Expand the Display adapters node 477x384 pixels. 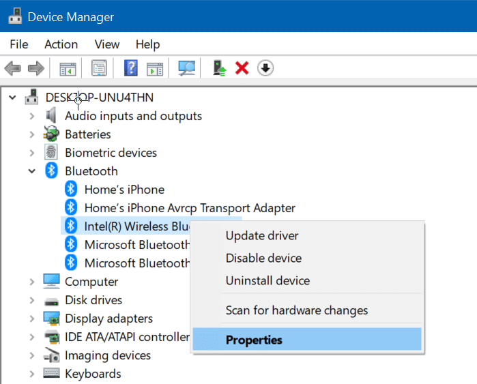(x=32, y=319)
